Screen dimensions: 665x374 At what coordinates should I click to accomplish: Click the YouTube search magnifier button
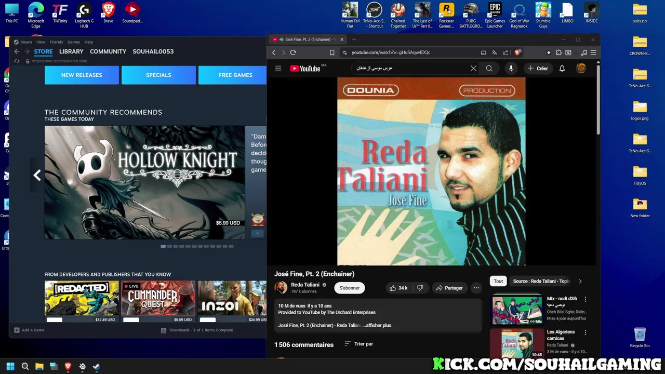[x=489, y=69]
